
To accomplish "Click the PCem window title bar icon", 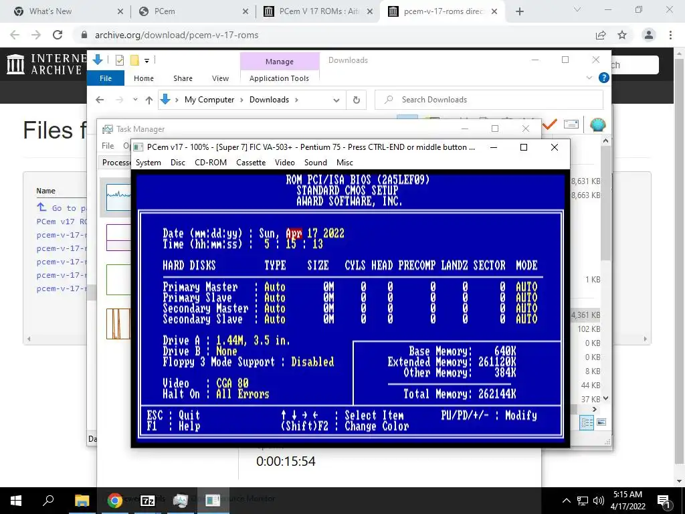I will 138,147.
